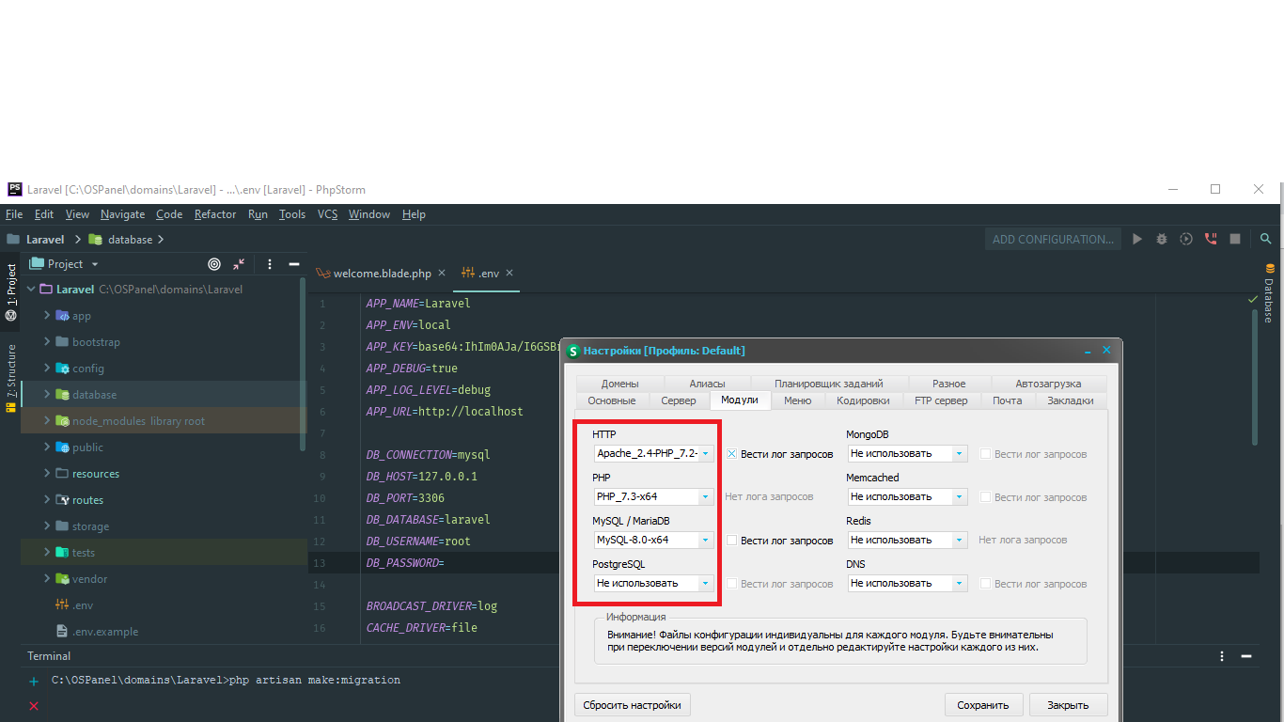
Task: Click the Закрыть button
Action: [x=1069, y=705]
